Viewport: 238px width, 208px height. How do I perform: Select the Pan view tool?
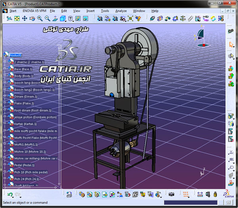[25, 18]
